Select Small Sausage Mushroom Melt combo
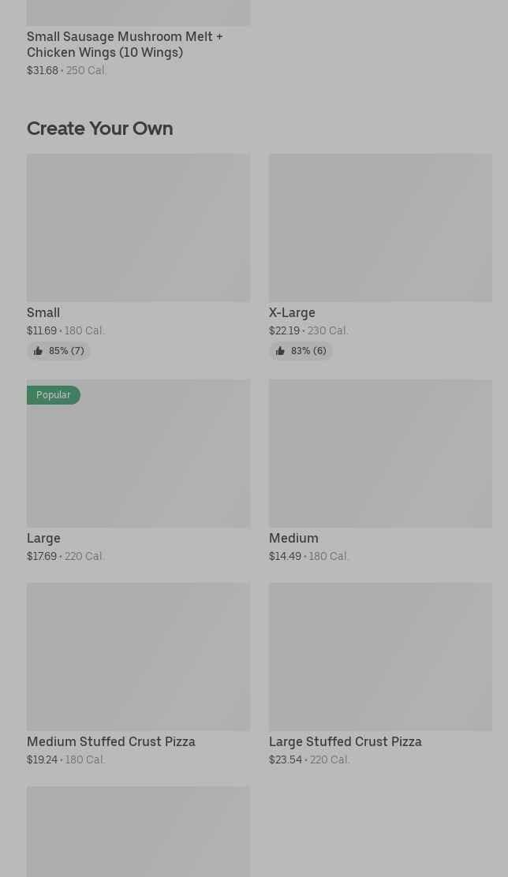The image size is (508, 877). point(125,44)
